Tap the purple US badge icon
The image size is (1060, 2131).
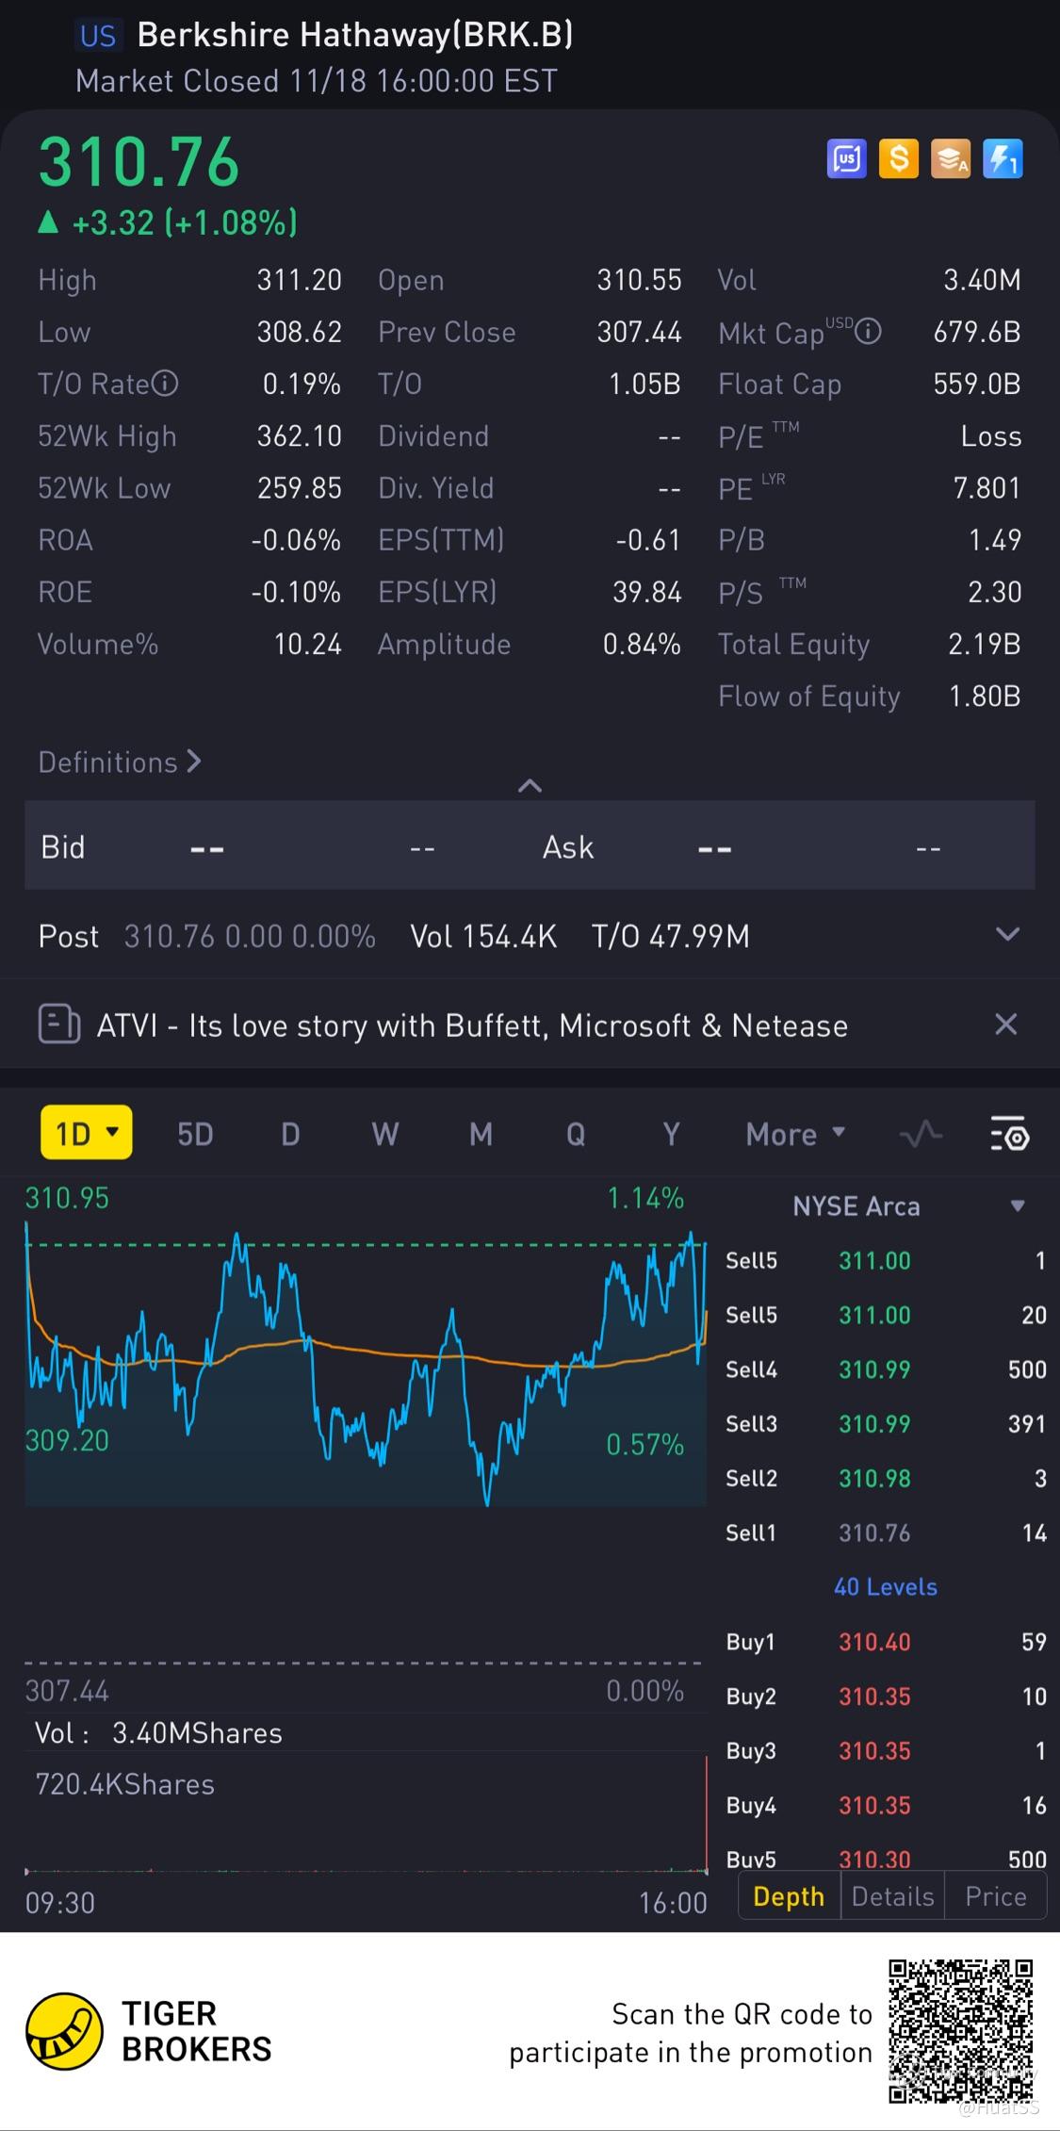(x=846, y=159)
